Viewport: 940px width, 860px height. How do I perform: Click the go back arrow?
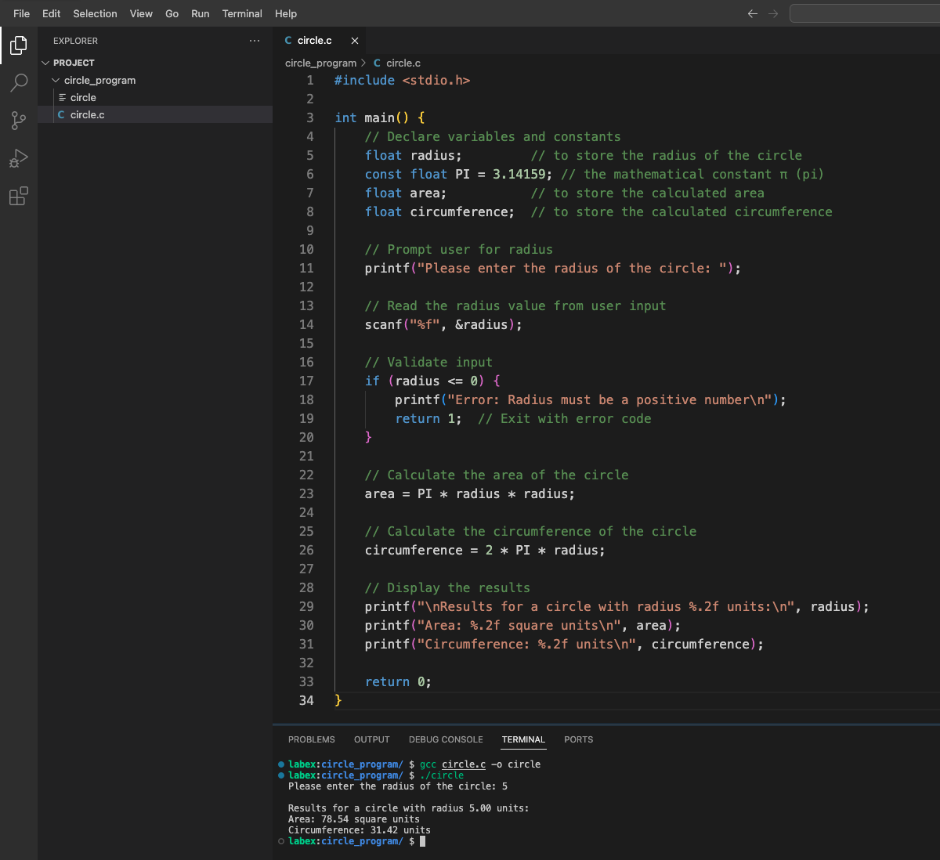tap(753, 13)
